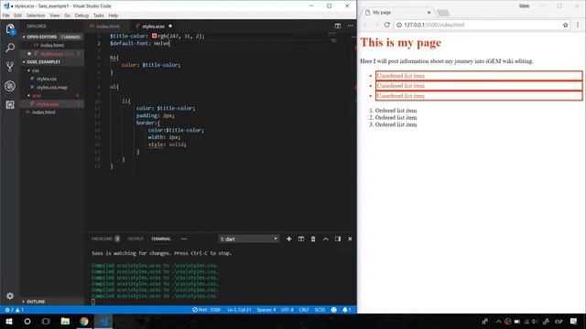Image resolution: width=586 pixels, height=329 pixels.
Task: Collapse the scss folder in explorer
Action: tap(37, 95)
